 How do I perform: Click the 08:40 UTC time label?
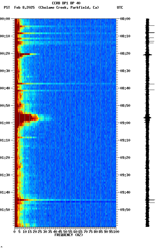(x=125, y=88)
